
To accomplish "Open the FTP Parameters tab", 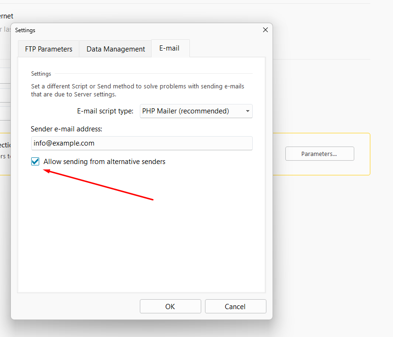I will [49, 49].
